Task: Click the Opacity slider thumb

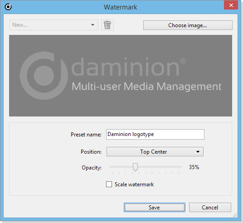Action: [x=135, y=167]
